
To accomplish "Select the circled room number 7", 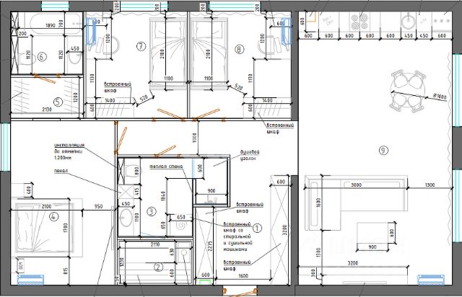I will [141, 47].
